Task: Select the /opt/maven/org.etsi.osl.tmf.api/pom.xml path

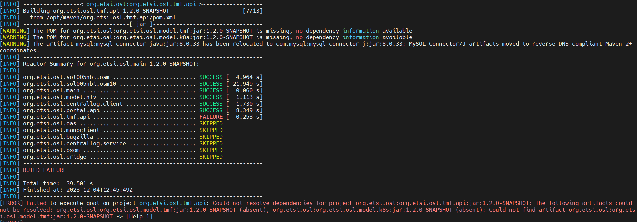Action: [x=111, y=17]
